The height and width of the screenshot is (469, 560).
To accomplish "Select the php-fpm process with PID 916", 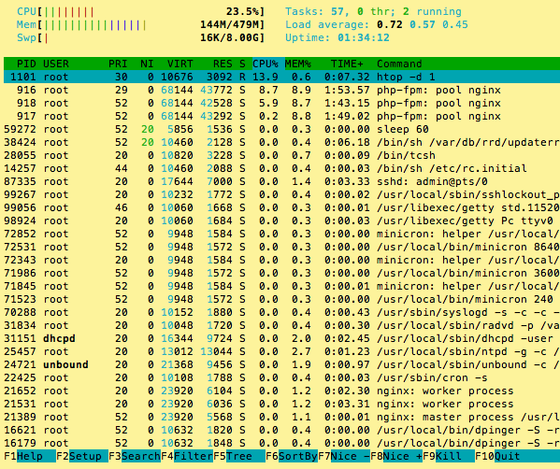I will point(281,90).
